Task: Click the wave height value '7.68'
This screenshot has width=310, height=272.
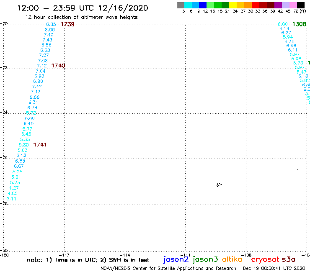Action: pos(43,61)
